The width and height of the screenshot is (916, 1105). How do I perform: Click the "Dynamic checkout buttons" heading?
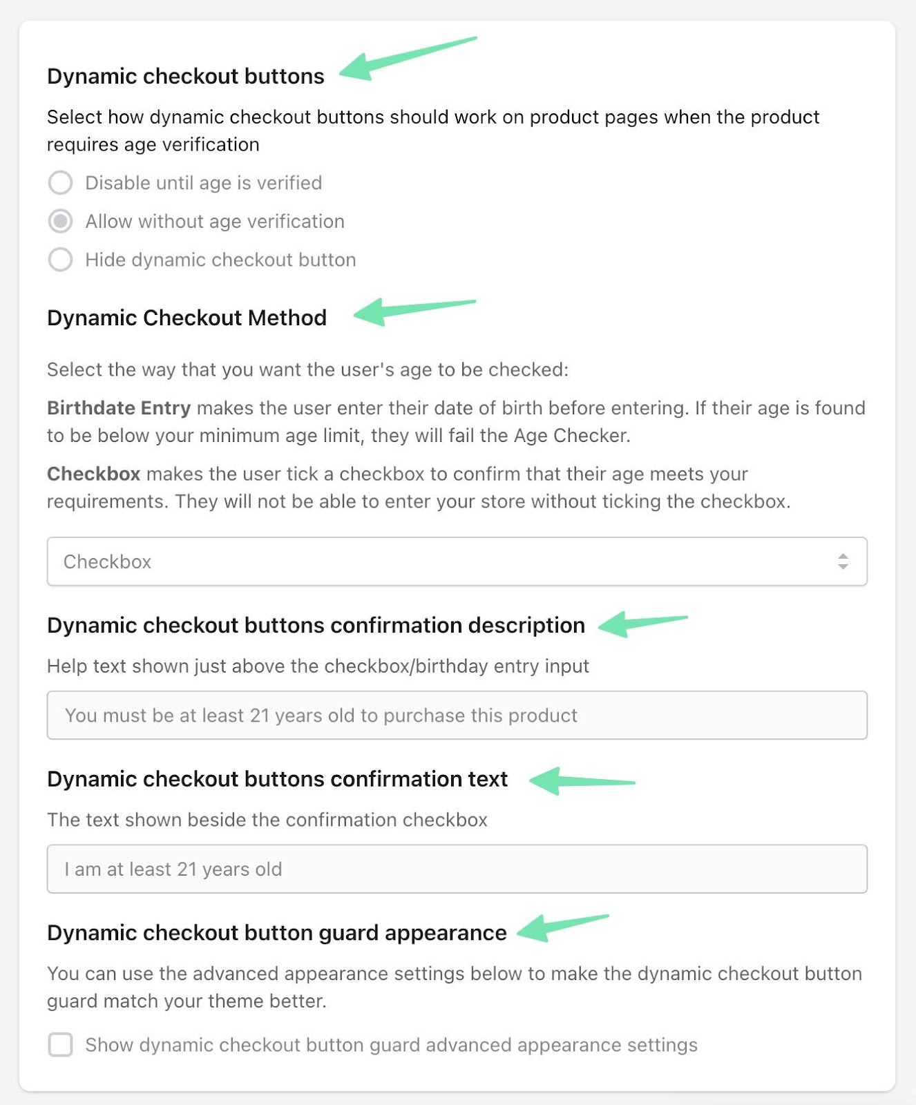pyautogui.click(x=185, y=76)
